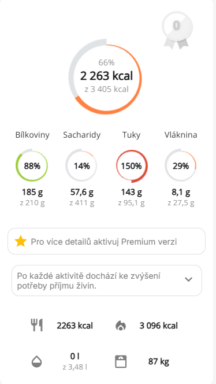Click the water drop icon

tap(37, 361)
